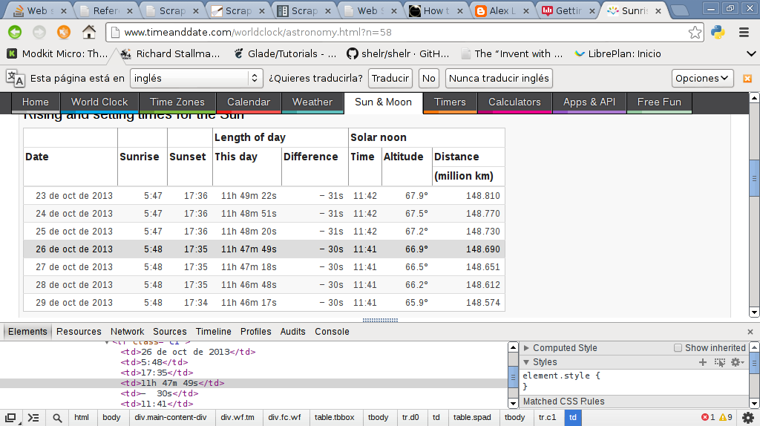Image resolution: width=760 pixels, height=426 pixels.
Task: Click the Traducir button
Action: click(x=390, y=78)
